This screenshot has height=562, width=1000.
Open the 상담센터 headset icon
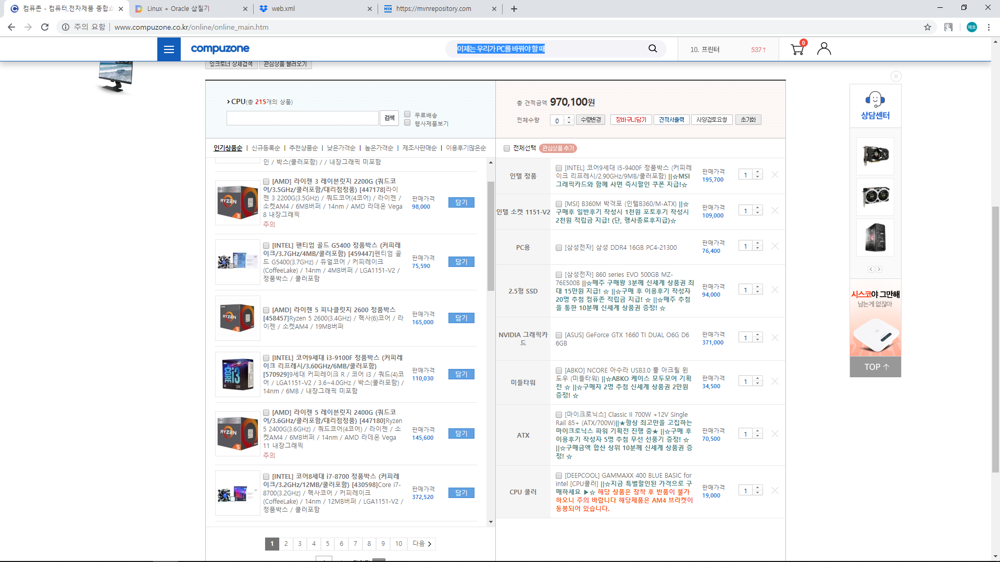875,100
